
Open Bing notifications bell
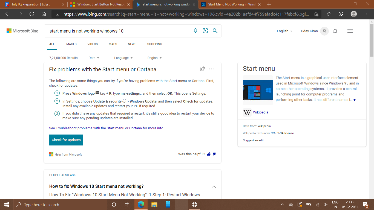335,31
